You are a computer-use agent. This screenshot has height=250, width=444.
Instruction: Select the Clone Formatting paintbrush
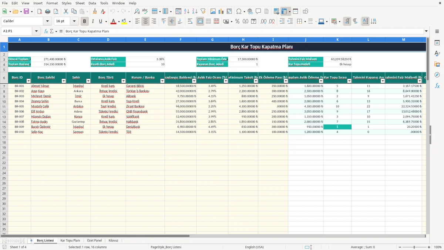click(x=95, y=11)
